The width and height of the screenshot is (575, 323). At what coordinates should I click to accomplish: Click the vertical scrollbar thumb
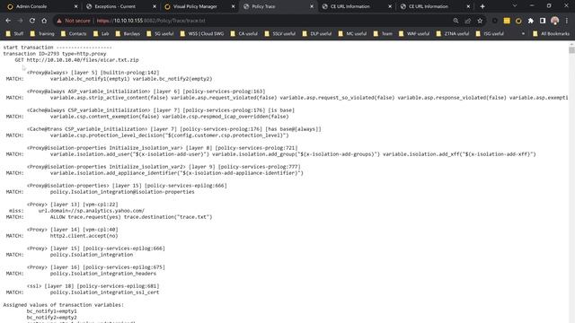[571, 50]
